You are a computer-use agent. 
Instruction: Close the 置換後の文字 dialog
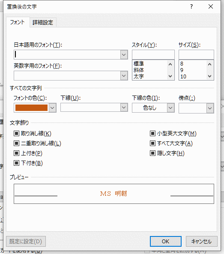tap(211, 7)
